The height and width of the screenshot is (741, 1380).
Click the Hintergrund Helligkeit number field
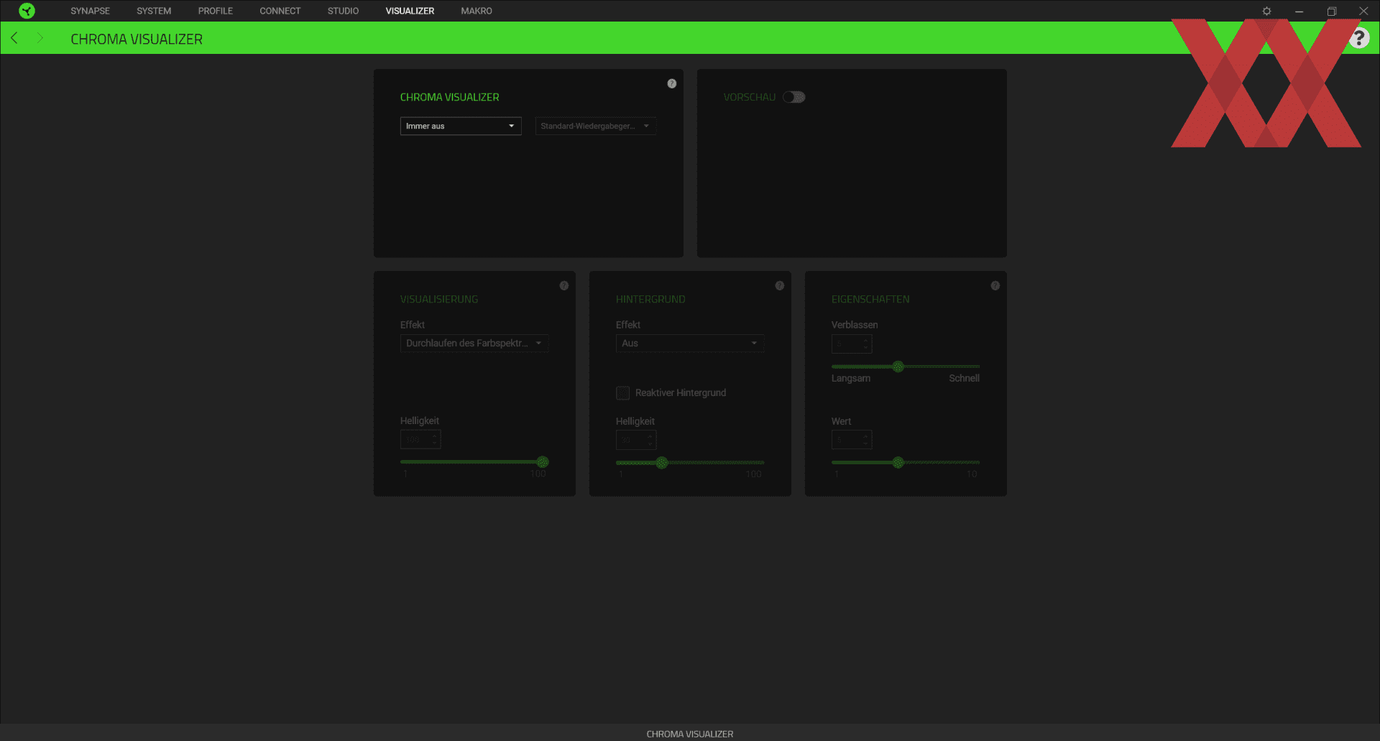coord(636,439)
